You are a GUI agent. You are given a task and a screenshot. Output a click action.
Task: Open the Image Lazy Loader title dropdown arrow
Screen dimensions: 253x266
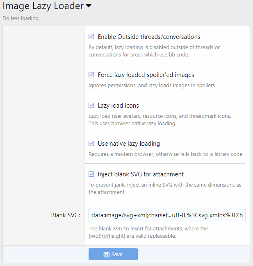coord(89,6)
